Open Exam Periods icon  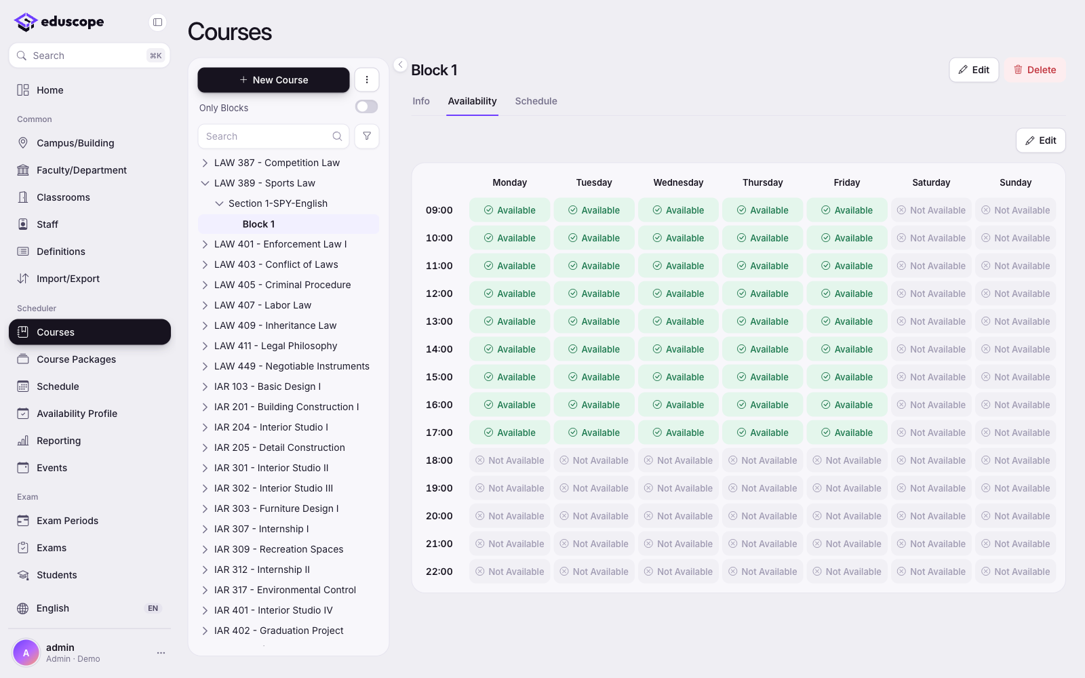coord(23,521)
